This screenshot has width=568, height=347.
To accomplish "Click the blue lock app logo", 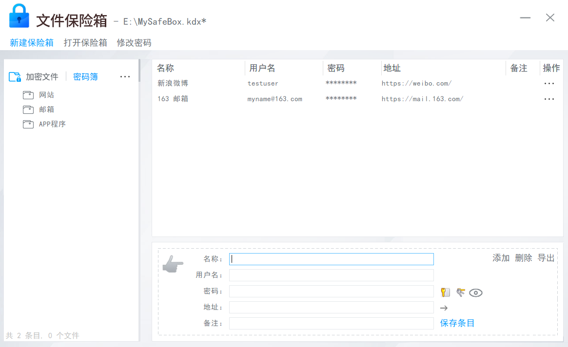I will click(20, 16).
